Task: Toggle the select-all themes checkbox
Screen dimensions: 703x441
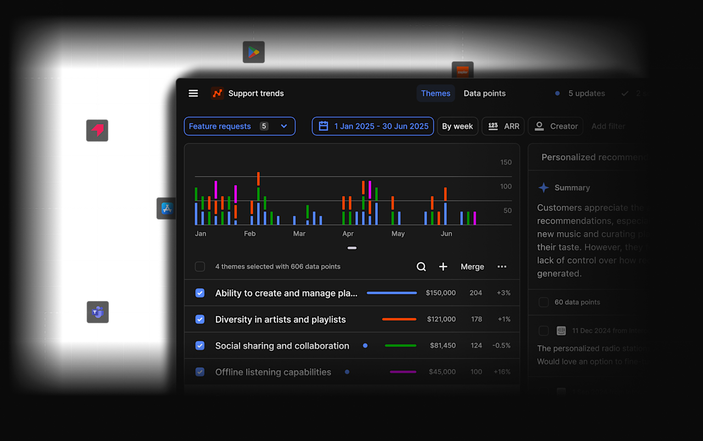Action: click(200, 267)
